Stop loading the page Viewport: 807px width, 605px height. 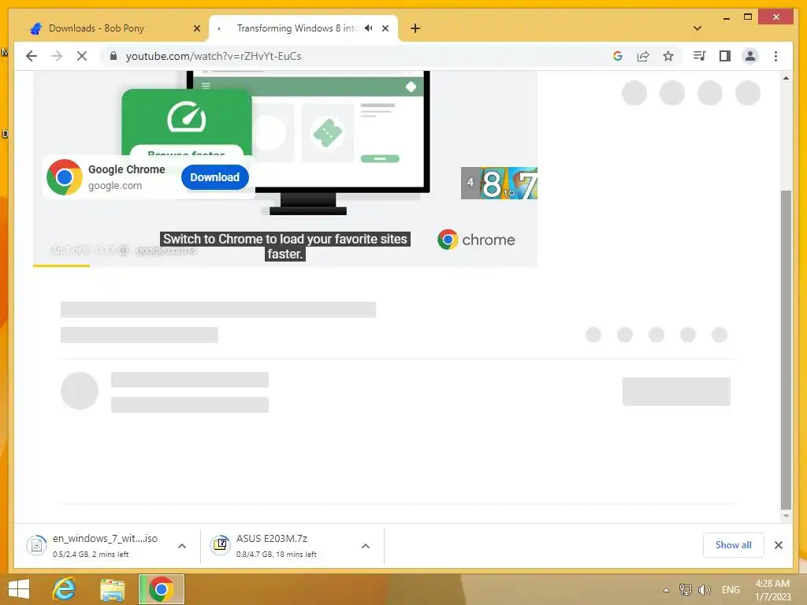(x=82, y=56)
